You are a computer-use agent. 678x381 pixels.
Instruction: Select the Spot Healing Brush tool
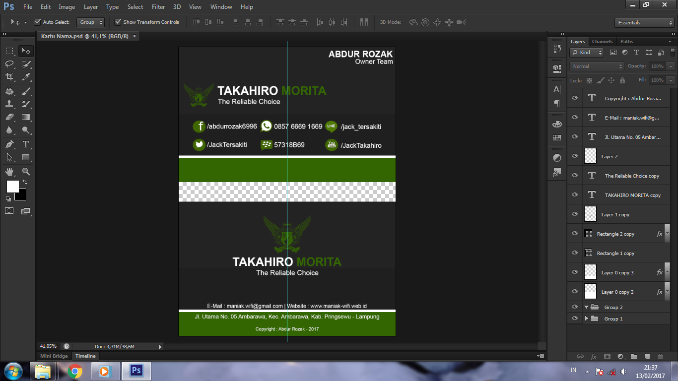(x=9, y=91)
